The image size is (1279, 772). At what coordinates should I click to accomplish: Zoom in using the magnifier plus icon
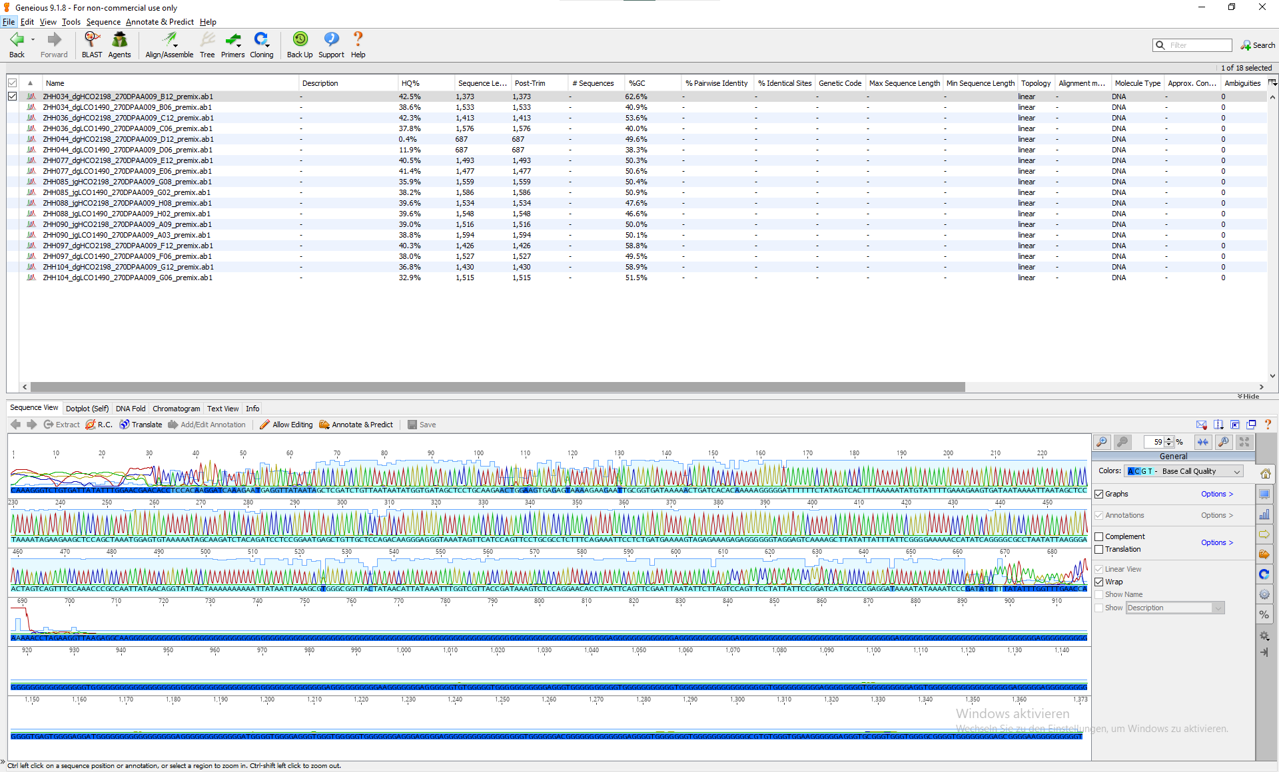point(1102,442)
